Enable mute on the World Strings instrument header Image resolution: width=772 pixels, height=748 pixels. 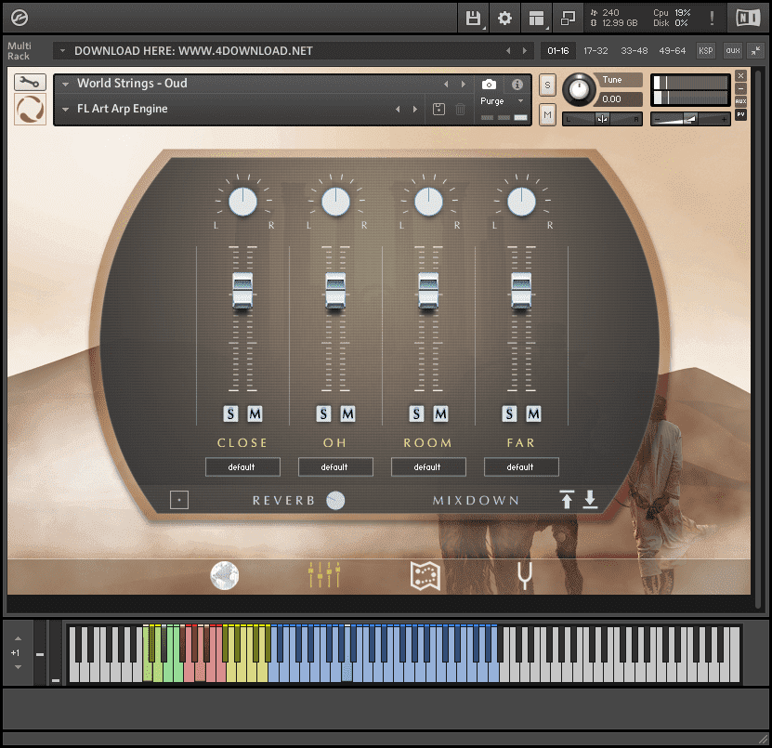tap(546, 113)
